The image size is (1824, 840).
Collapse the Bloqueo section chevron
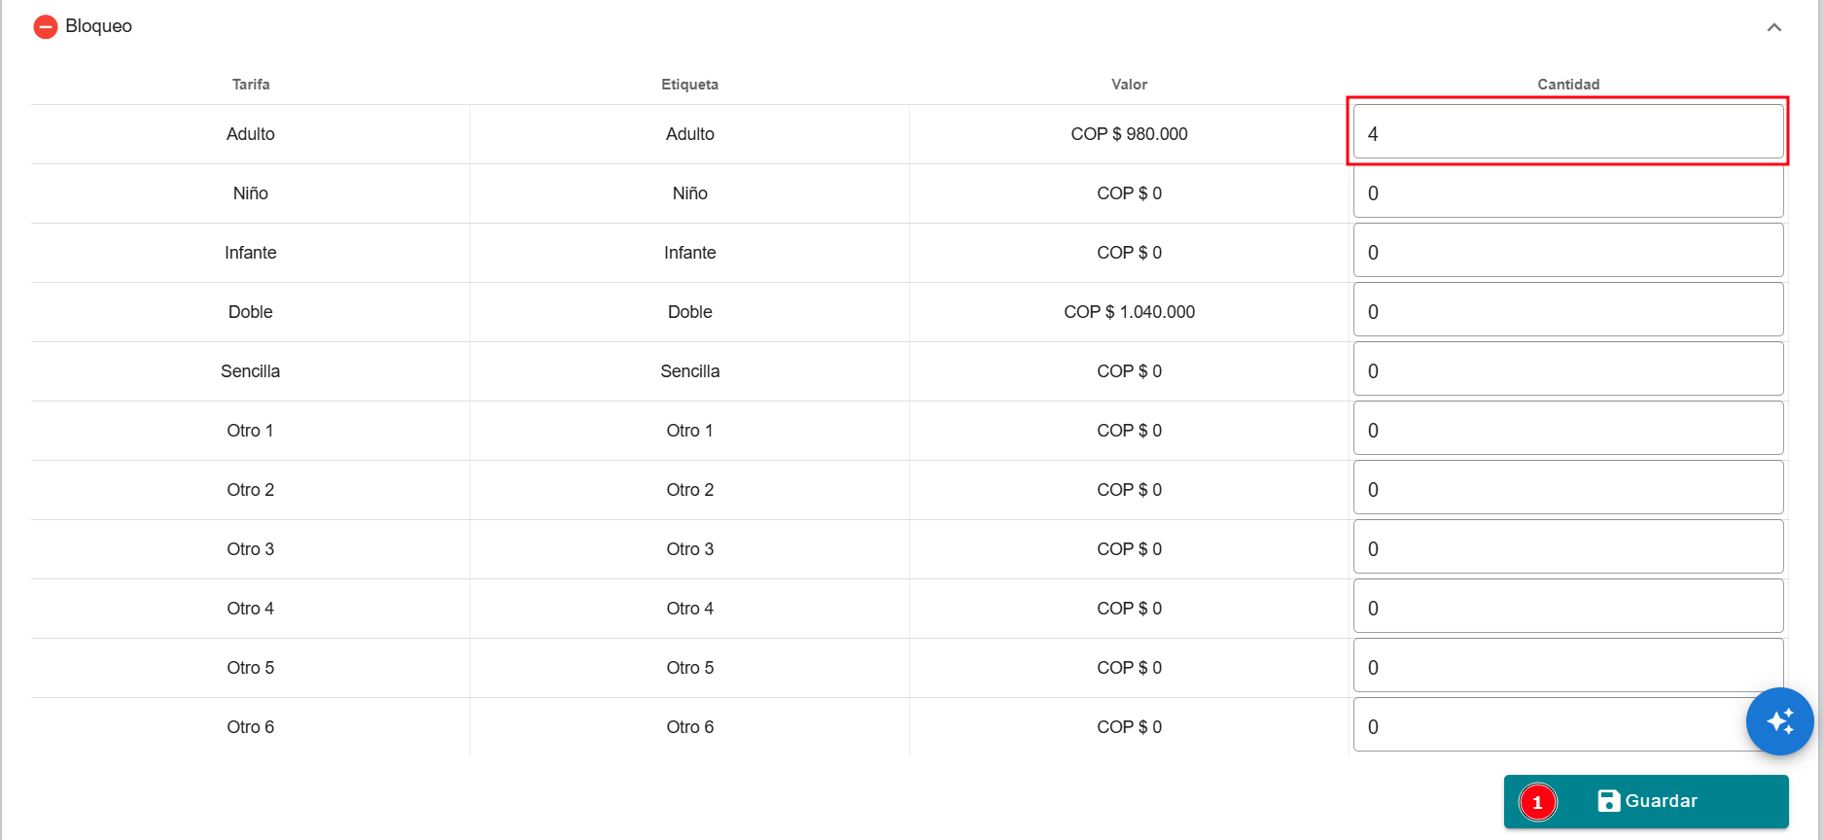pyautogui.click(x=1773, y=27)
